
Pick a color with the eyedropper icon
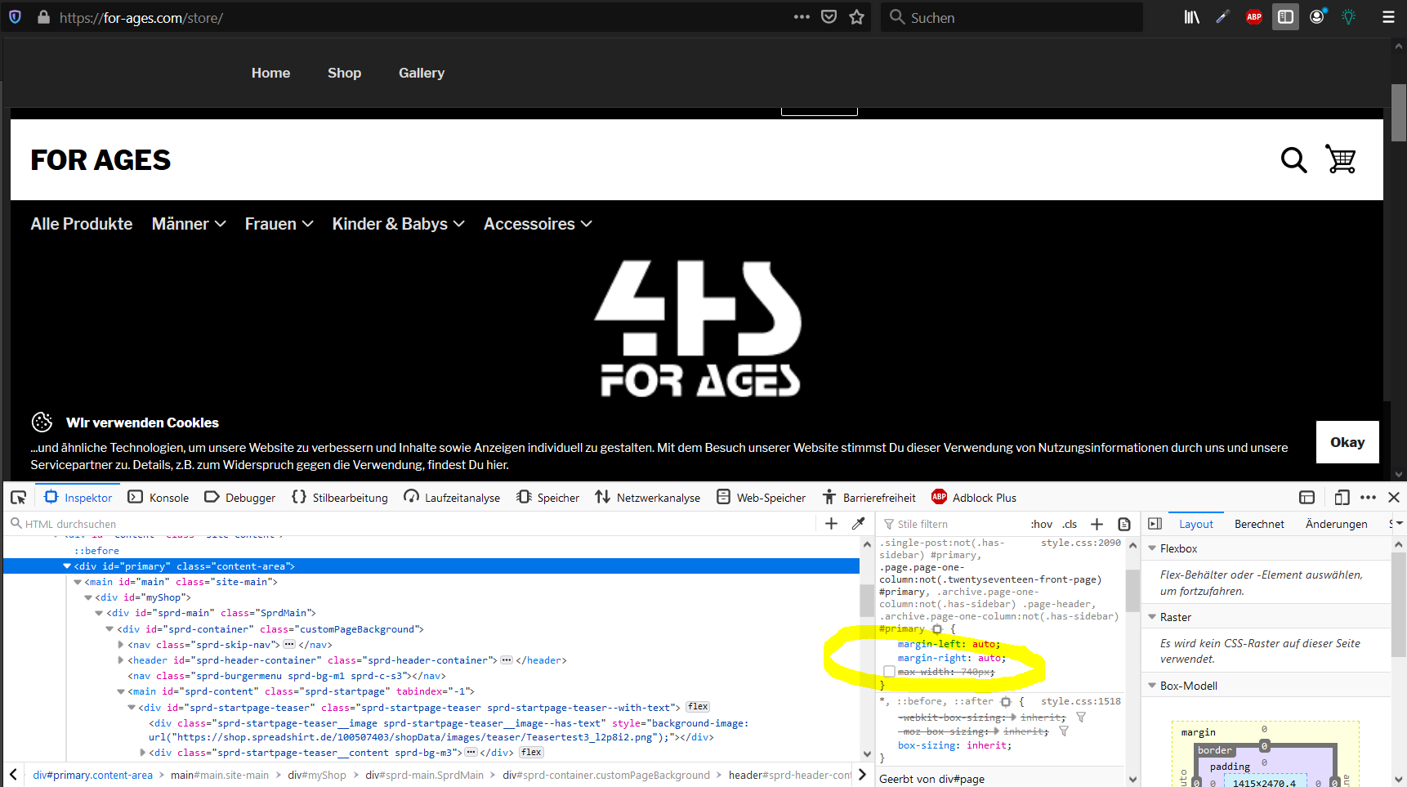(858, 524)
